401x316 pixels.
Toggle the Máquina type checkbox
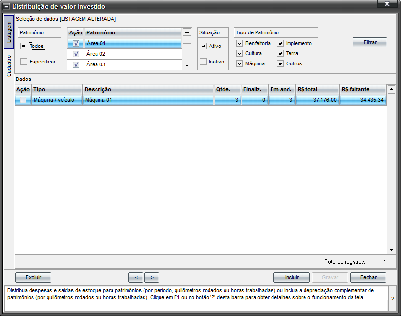[x=240, y=63]
